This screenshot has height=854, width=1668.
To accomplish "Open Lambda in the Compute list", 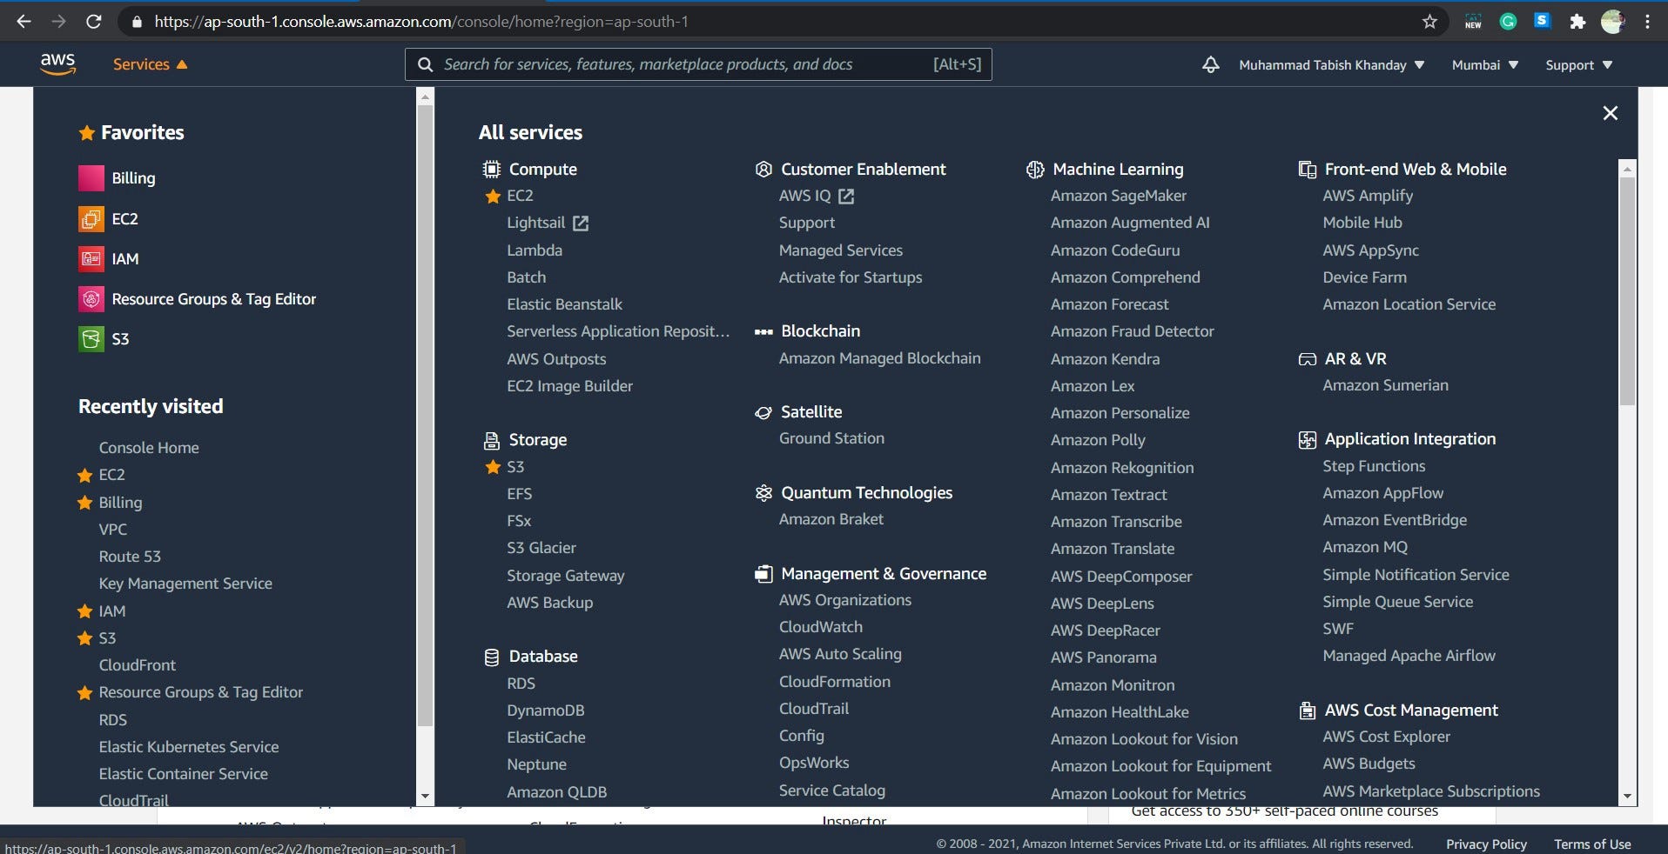I will point(535,250).
